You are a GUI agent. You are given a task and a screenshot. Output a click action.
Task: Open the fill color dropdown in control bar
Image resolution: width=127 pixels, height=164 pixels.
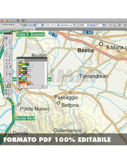pos(21,25)
